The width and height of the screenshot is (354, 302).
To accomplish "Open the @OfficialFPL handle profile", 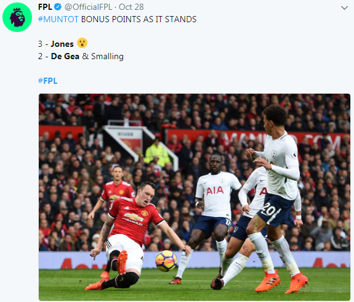I will click(88, 7).
